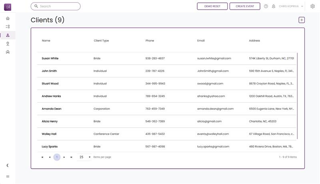This screenshot has height=184, width=320.
Task: Click email JohnSmith@gmail.com
Action: pos(213,71)
